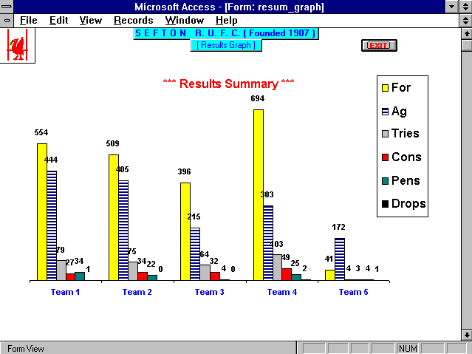Open the File menu

coord(29,20)
